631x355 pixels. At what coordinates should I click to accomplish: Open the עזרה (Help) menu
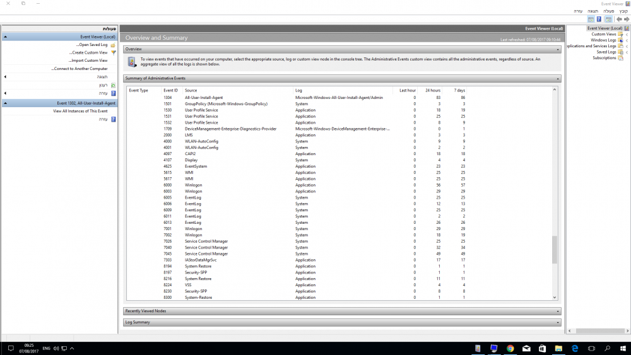click(578, 11)
